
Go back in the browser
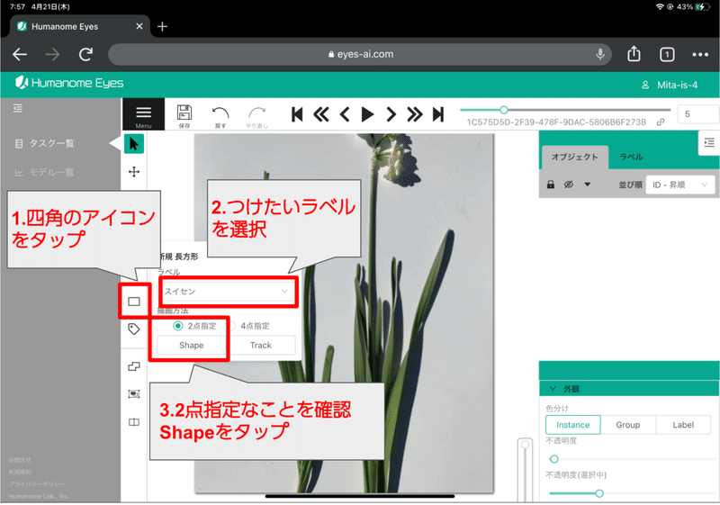coord(20,55)
